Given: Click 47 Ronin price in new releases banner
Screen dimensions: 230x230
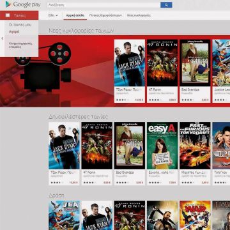Looking at the screenshot, I should click(x=172, y=100).
